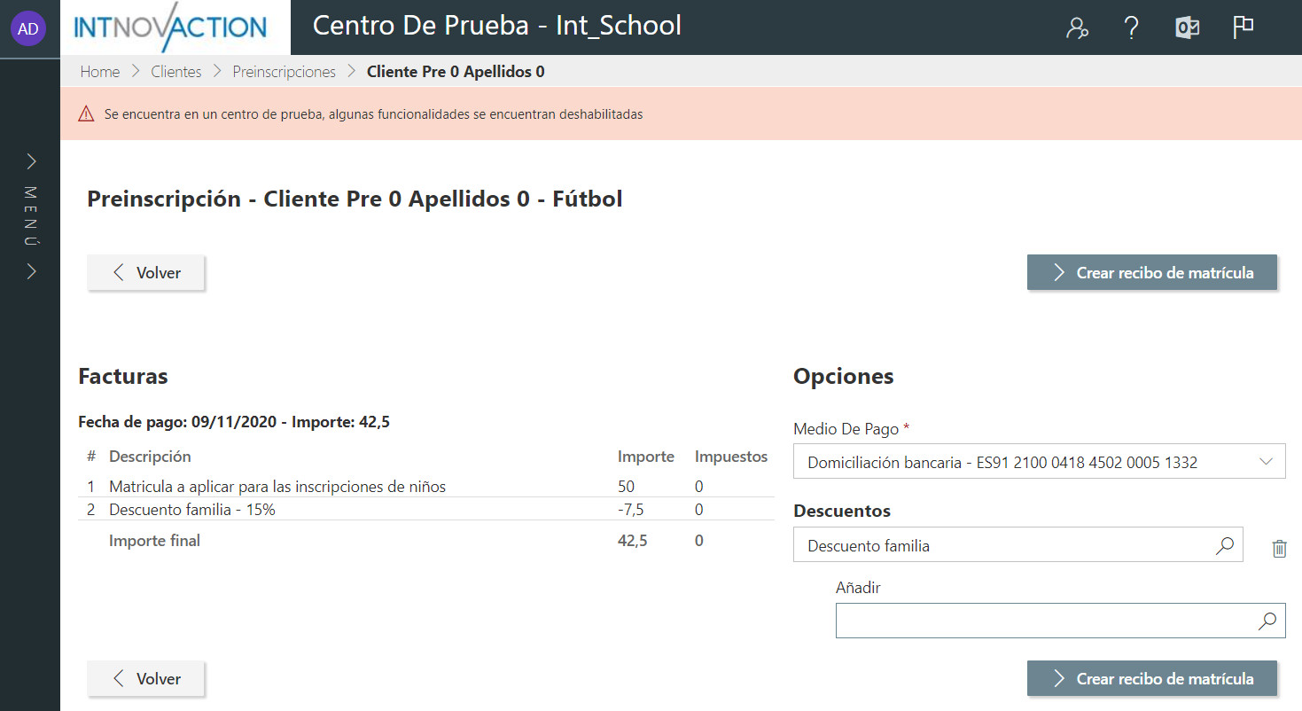
Task: Click search icon in Descuento familia field
Action: point(1224,546)
